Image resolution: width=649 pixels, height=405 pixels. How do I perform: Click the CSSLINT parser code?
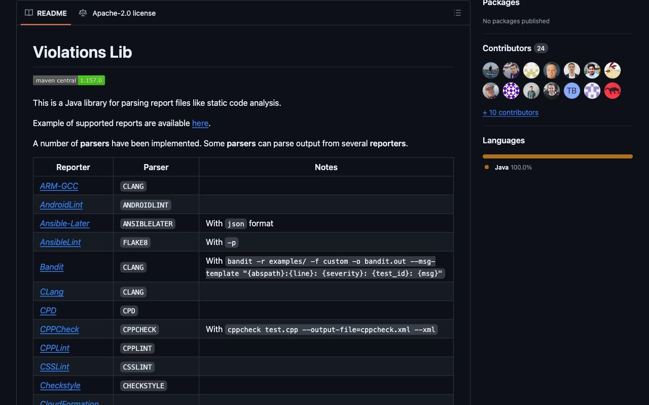point(137,367)
